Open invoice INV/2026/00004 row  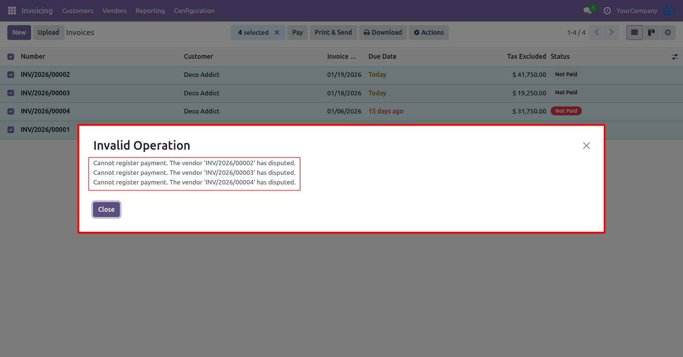click(x=341, y=111)
